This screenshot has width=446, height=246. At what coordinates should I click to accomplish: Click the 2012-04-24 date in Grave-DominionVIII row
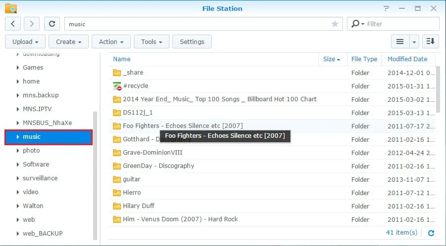tap(411, 153)
